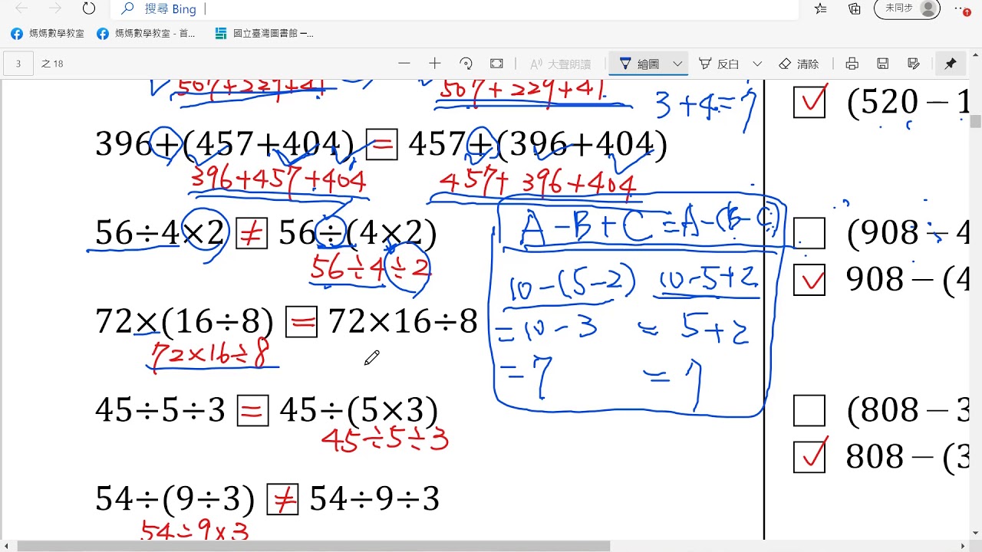Zoom out with the minus icon
982x552 pixels.
click(x=404, y=64)
